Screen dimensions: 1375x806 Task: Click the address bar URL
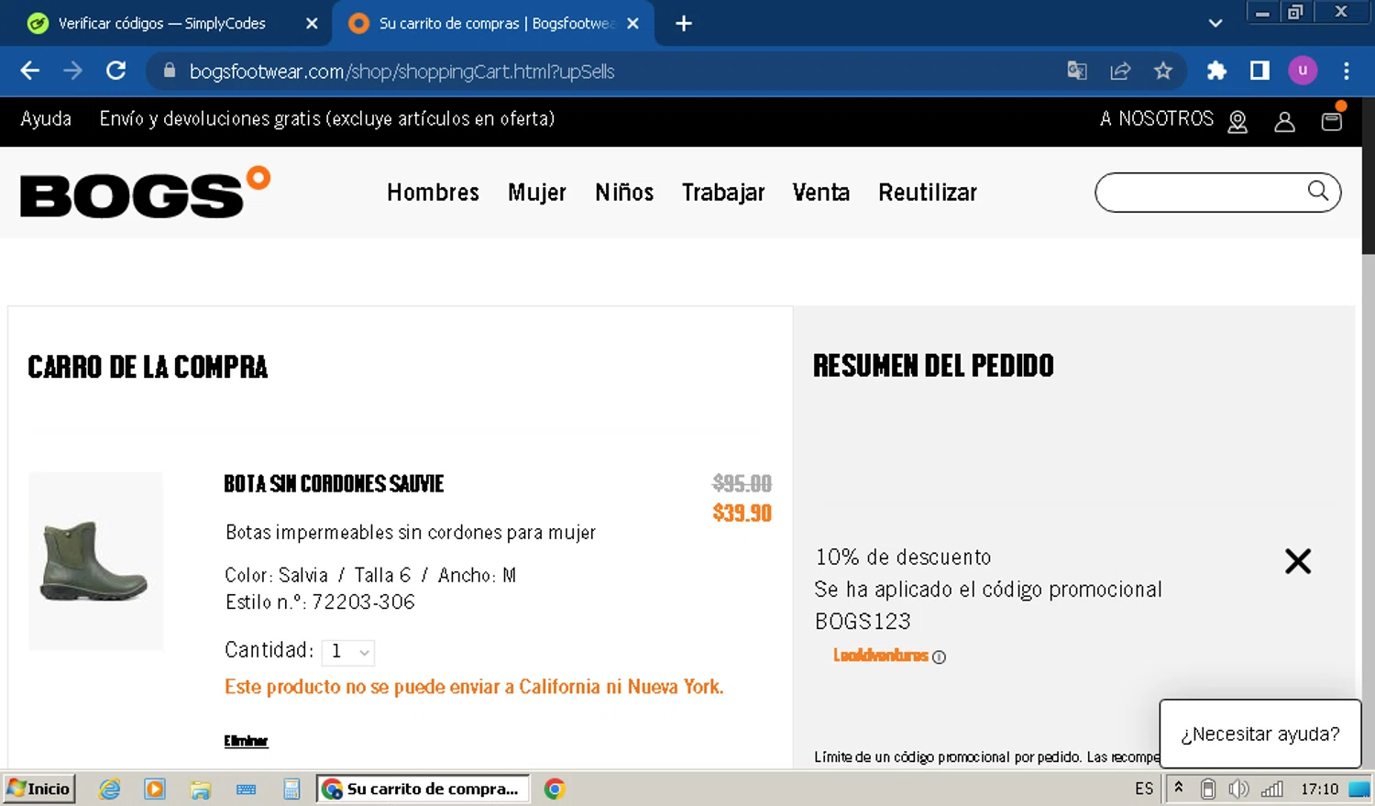coord(401,72)
